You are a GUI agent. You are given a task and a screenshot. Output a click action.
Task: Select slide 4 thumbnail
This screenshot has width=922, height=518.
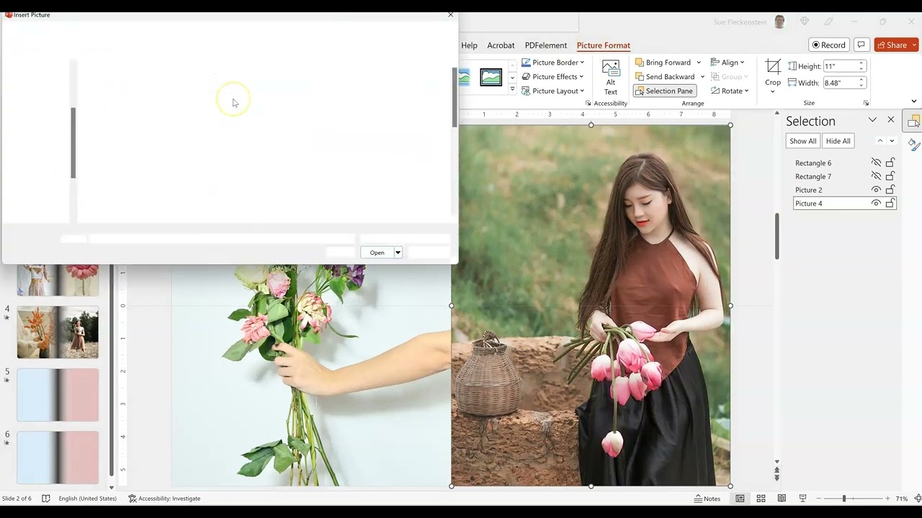(x=58, y=332)
